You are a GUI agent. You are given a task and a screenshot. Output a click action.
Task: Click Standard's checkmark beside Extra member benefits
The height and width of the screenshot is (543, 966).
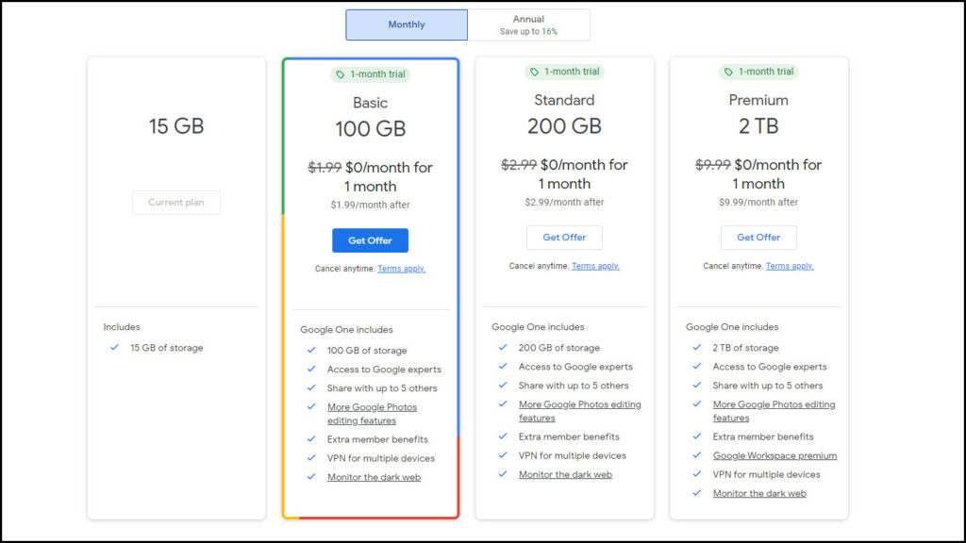502,436
